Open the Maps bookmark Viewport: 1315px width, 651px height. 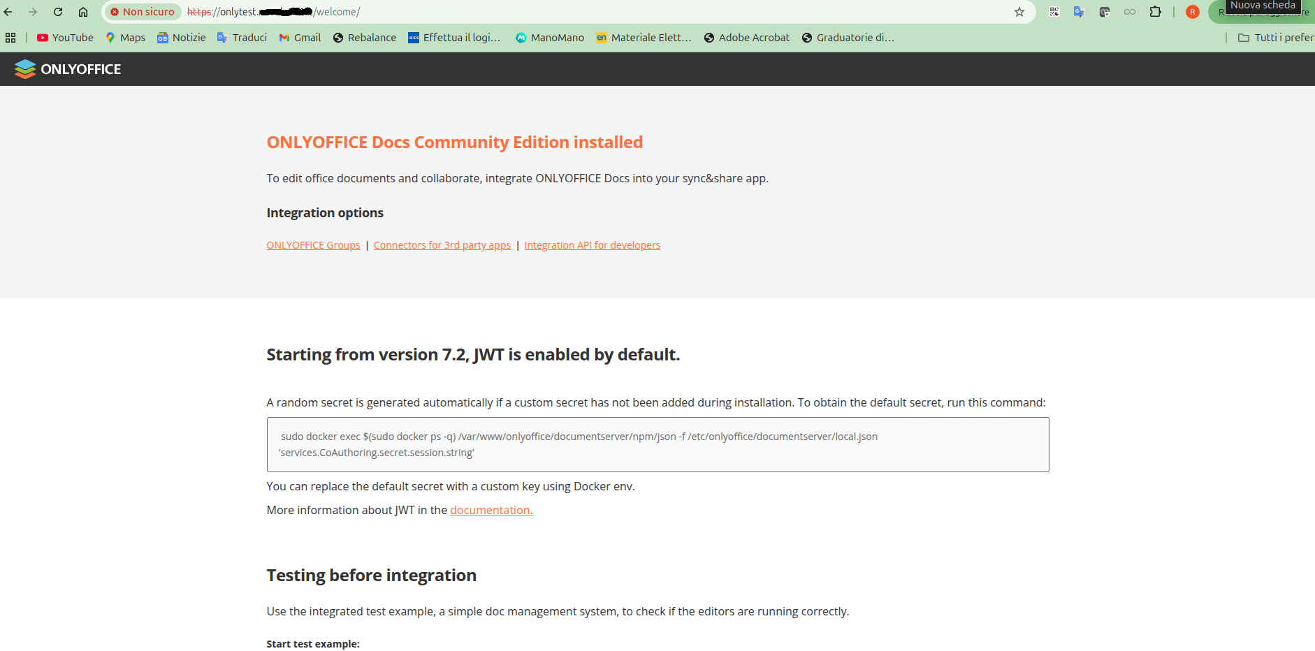point(125,38)
